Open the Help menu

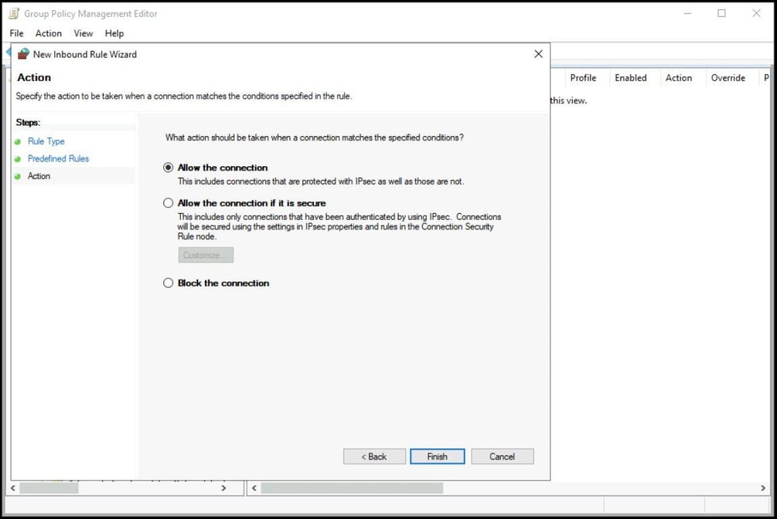(114, 33)
